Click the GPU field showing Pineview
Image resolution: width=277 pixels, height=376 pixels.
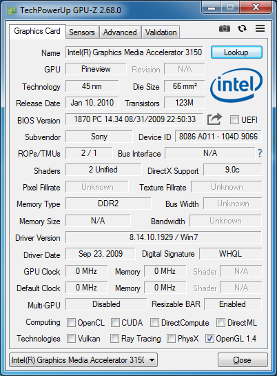pos(96,69)
